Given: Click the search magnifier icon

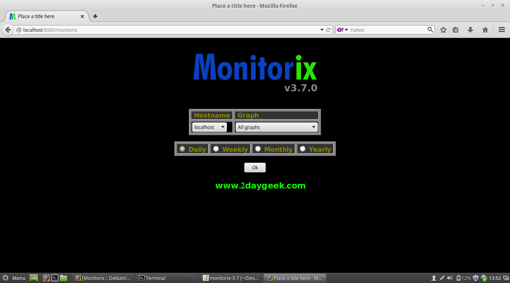Looking at the screenshot, I should (x=430, y=30).
